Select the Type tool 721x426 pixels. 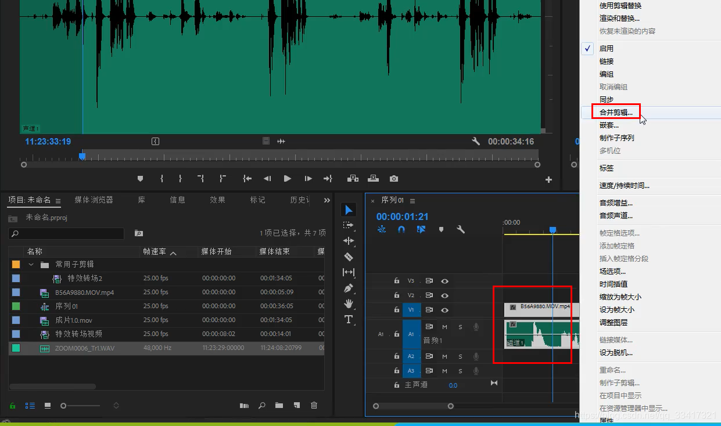click(349, 319)
